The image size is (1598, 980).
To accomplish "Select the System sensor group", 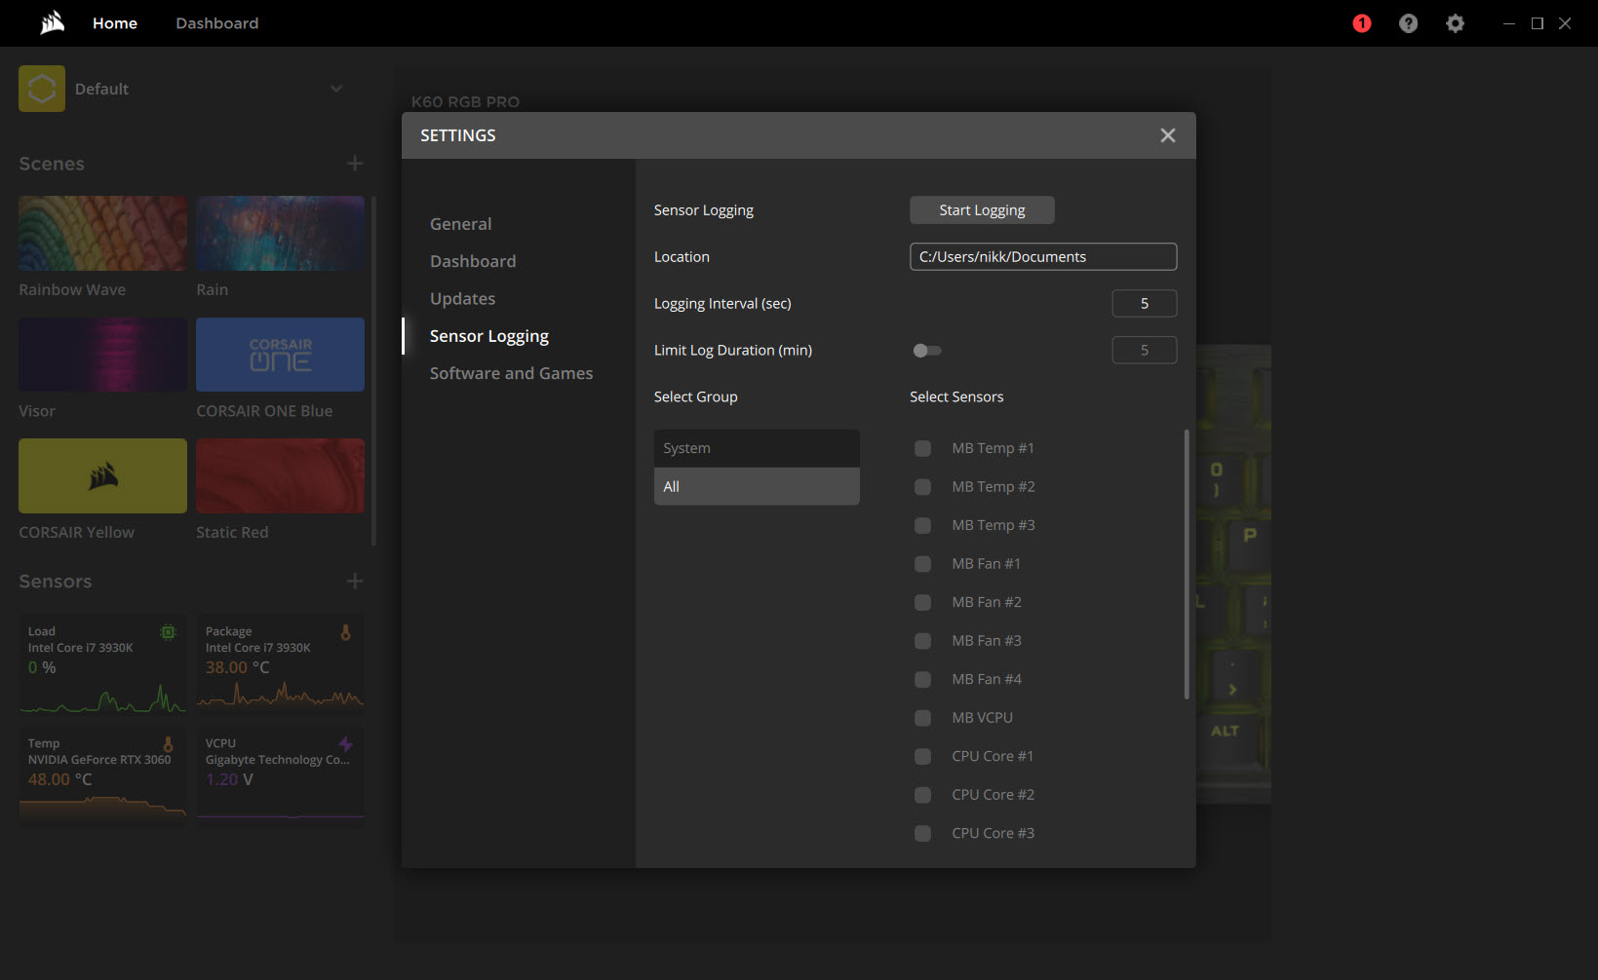I will tap(757, 448).
